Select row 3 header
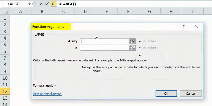This screenshot has height=106, width=212. click(5, 31)
